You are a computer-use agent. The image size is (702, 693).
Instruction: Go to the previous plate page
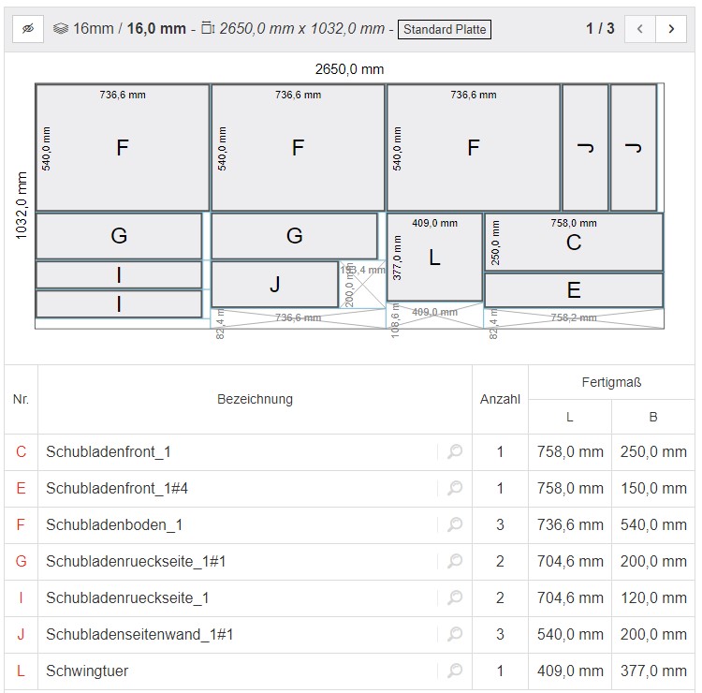[639, 29]
